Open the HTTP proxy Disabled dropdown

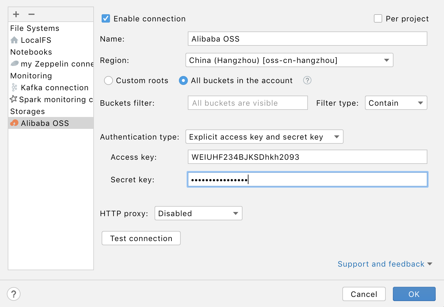click(198, 213)
